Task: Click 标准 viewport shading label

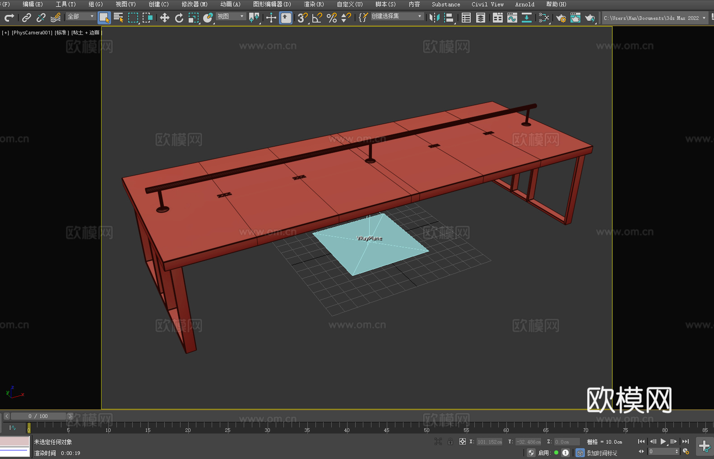Action: coord(62,32)
